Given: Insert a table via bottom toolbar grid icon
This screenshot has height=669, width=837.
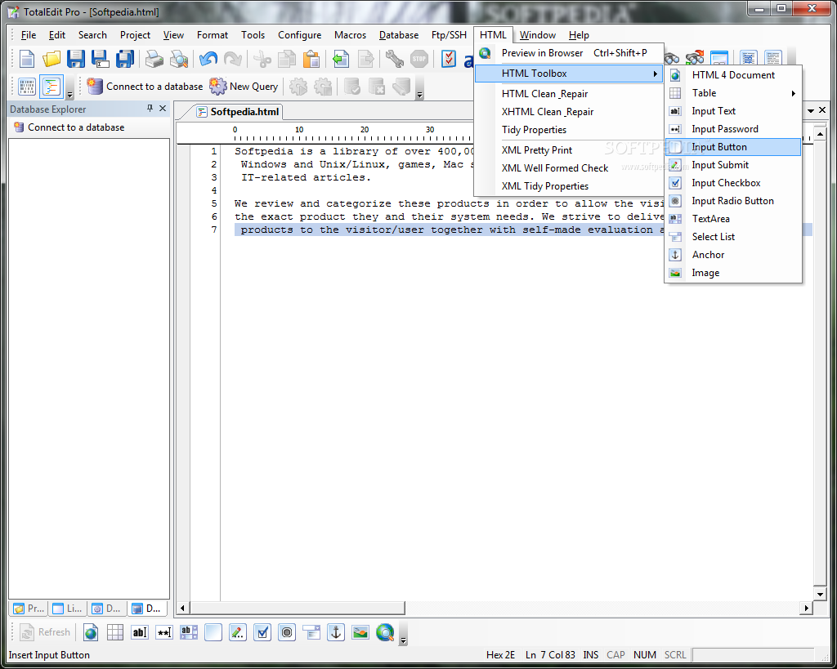Looking at the screenshot, I should (114, 633).
